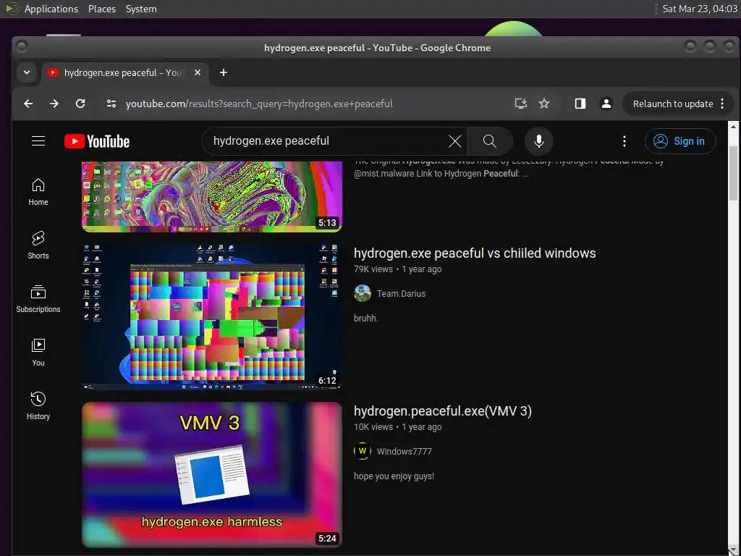Start voice search with the microphone
This screenshot has width=741, height=556.
tap(538, 141)
